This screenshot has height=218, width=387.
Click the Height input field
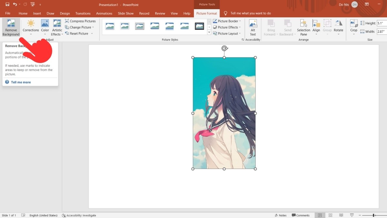[x=382, y=23]
